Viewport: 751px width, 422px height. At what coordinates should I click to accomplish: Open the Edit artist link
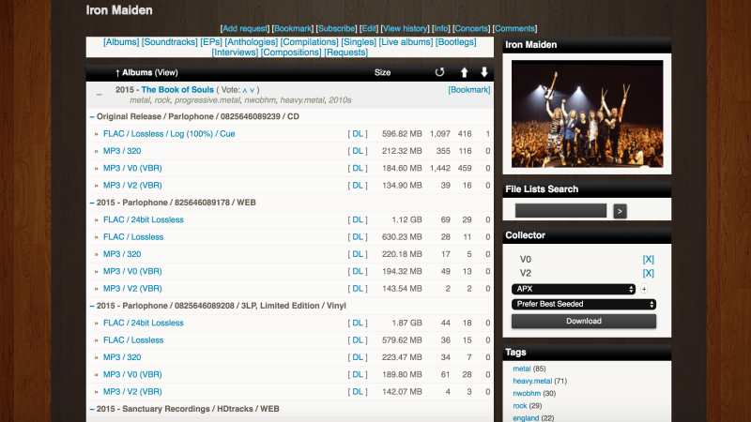[x=369, y=29]
